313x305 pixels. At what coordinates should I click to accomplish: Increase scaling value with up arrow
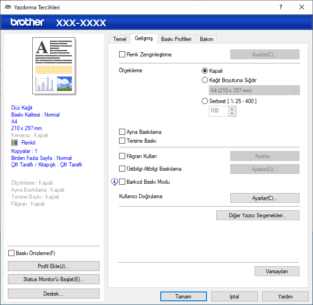tap(232, 109)
